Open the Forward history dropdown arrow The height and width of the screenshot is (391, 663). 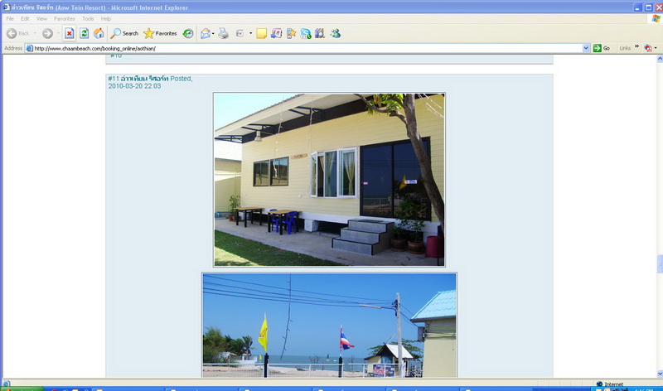58,33
